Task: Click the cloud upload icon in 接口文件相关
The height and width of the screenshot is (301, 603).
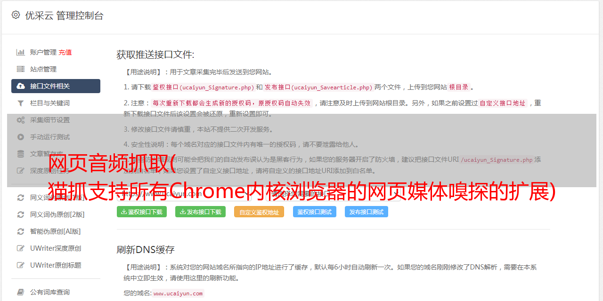Action: tap(21, 86)
